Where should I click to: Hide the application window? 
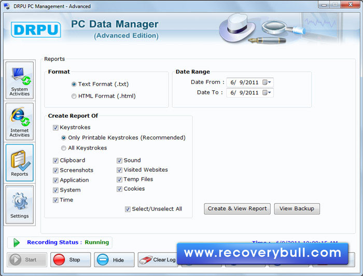(114, 259)
